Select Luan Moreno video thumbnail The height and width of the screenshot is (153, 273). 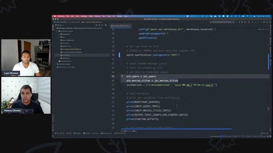click(x=26, y=58)
